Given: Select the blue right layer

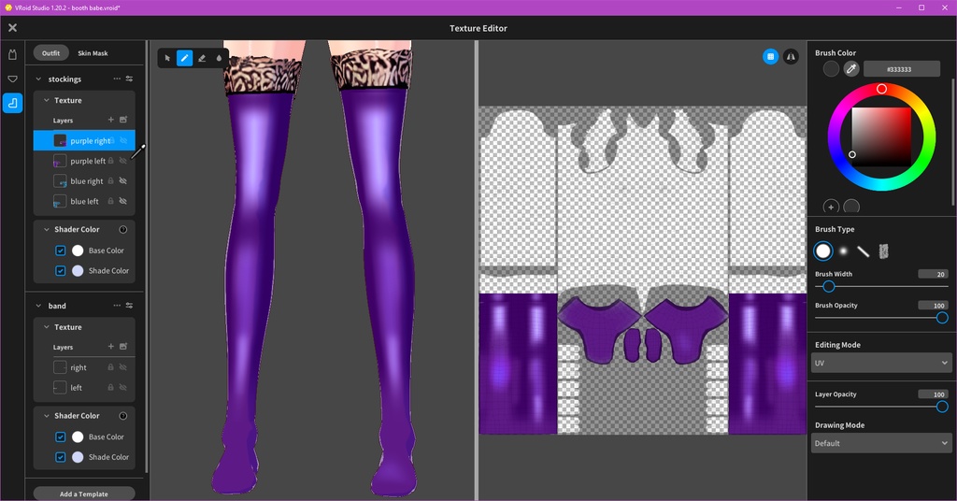Looking at the screenshot, I should (x=84, y=180).
